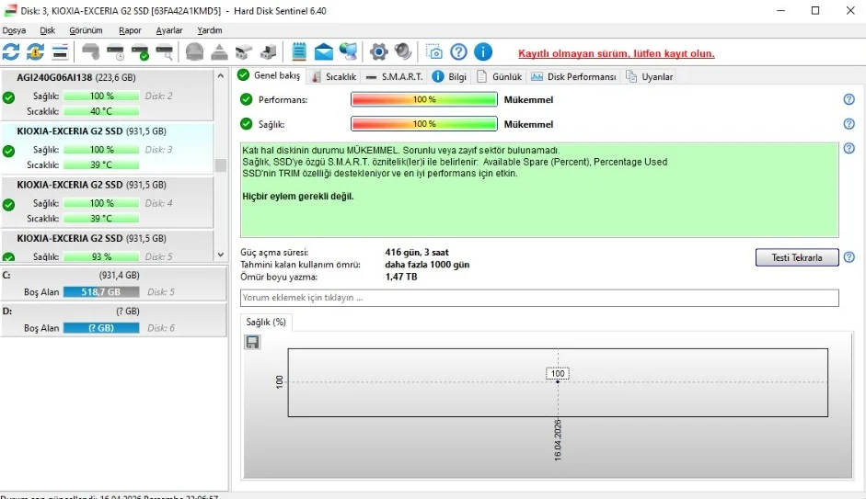
Task: Click the disk list scrollbar thumb
Action: click(220, 165)
